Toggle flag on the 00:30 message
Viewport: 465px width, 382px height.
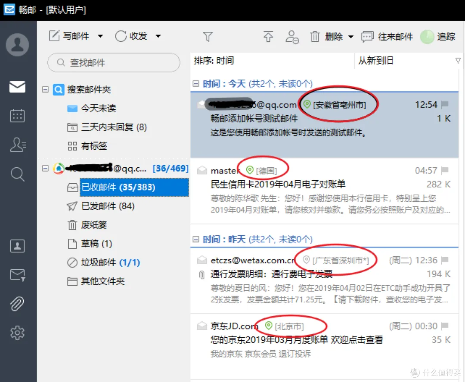click(x=444, y=326)
